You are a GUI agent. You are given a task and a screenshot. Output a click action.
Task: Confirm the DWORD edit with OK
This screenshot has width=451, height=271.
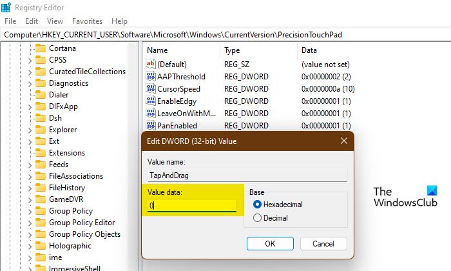[270, 243]
